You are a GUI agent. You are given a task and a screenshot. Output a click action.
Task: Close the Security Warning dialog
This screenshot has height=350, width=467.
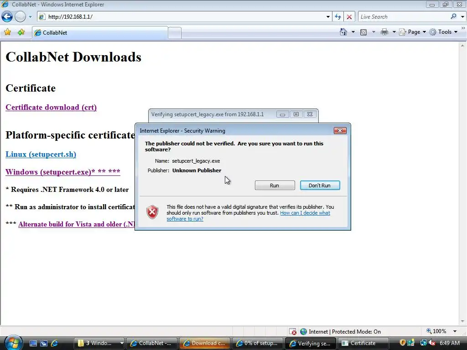[340, 131]
